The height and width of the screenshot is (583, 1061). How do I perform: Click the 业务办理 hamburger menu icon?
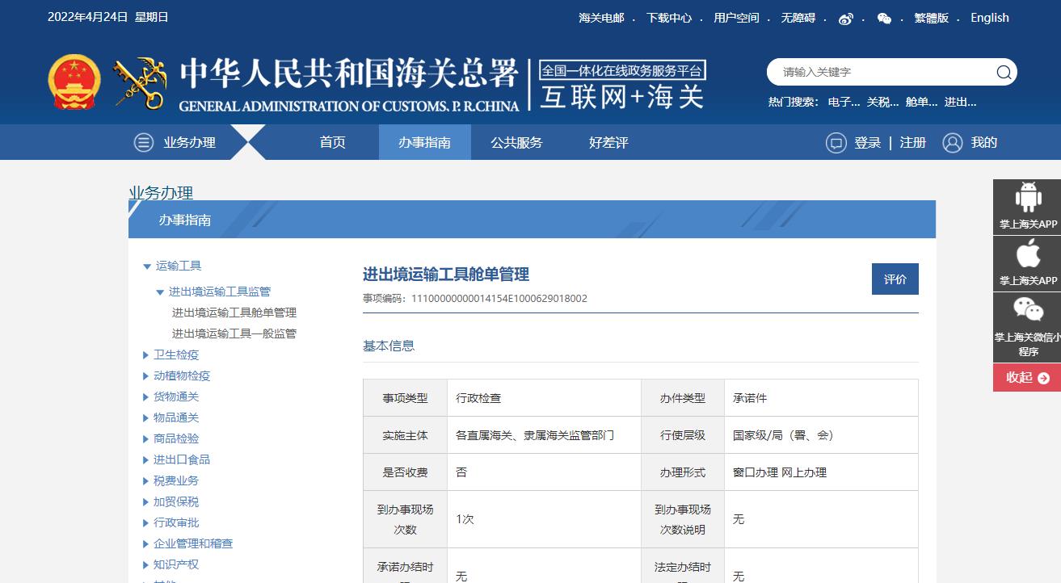[x=144, y=143]
